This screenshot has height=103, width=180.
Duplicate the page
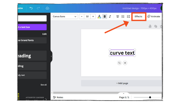156,26
